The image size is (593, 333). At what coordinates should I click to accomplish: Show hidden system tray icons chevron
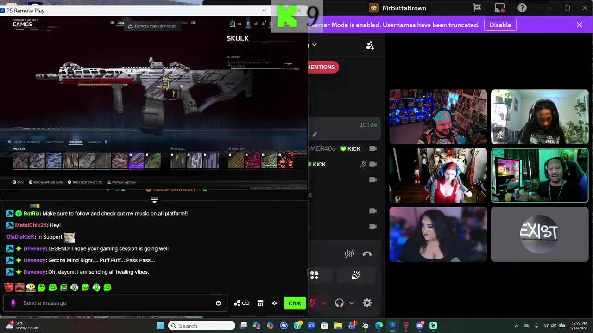coord(517,326)
